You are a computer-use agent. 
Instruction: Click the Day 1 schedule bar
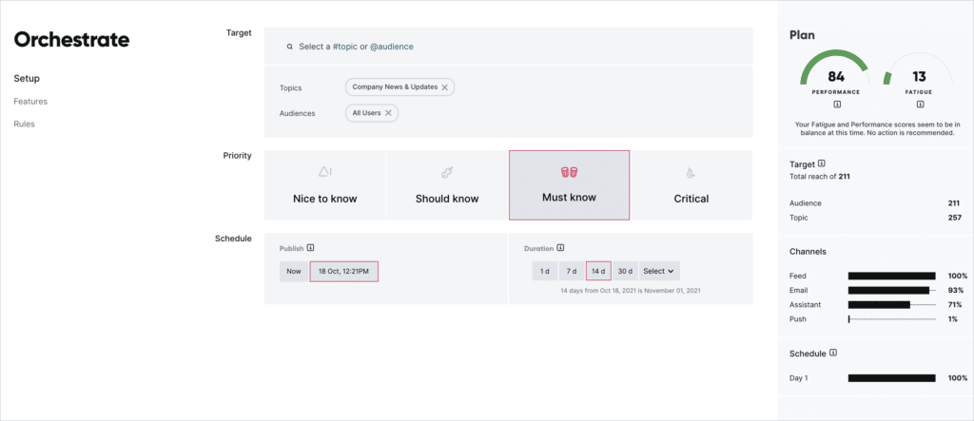click(891, 378)
